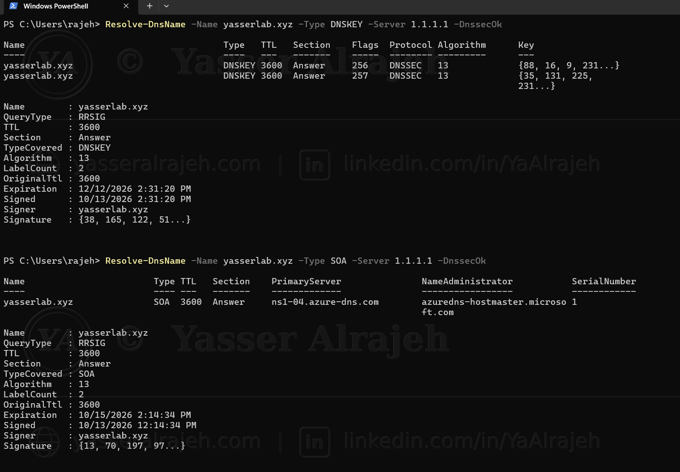Click the key value {35, 131, 225,

[x=555, y=76]
